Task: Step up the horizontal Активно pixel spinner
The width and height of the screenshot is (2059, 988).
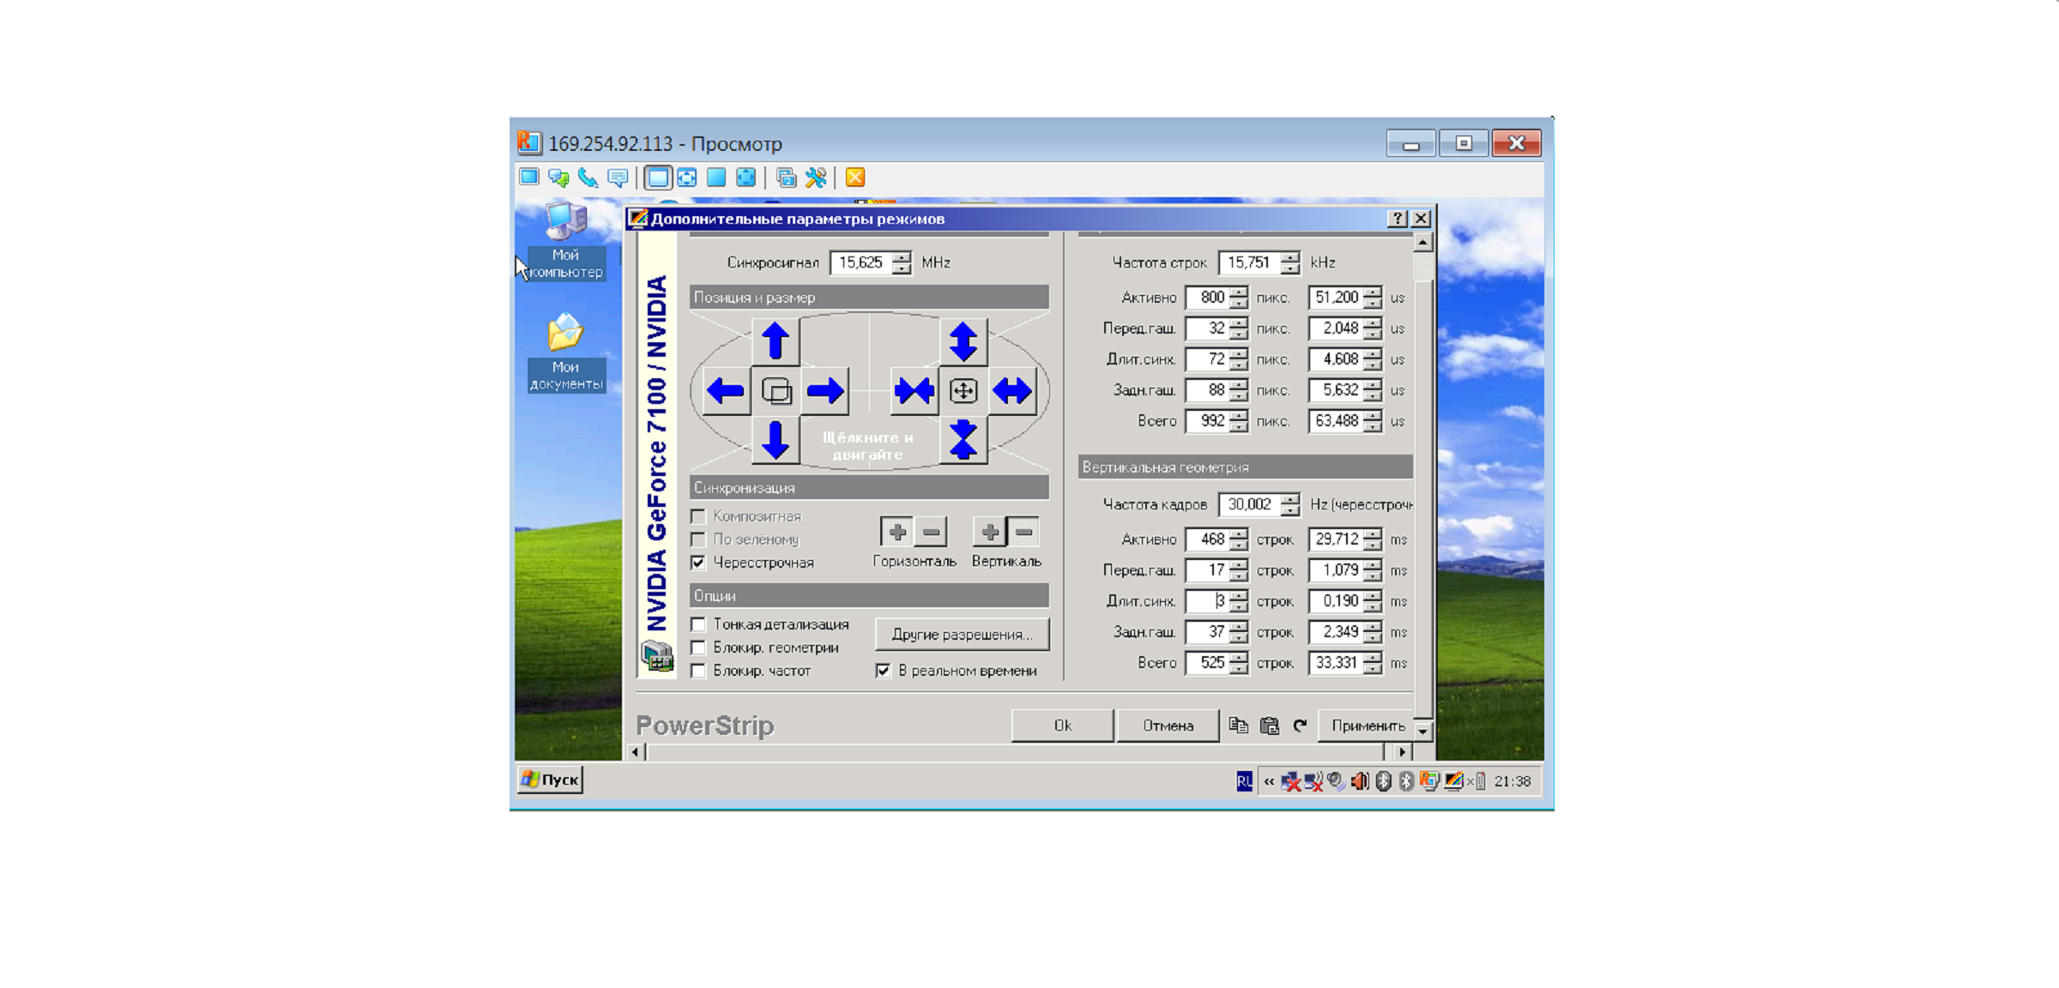Action: tap(1238, 292)
